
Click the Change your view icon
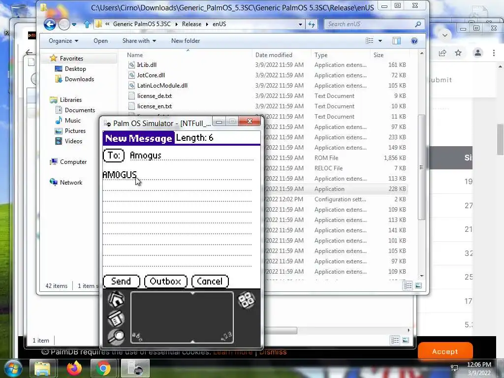point(370,41)
